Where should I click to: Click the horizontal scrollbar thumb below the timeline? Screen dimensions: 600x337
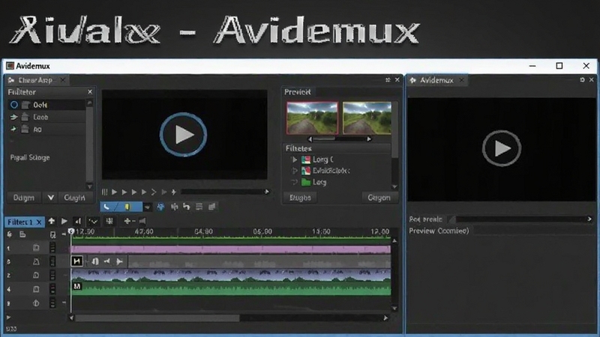[157, 318]
